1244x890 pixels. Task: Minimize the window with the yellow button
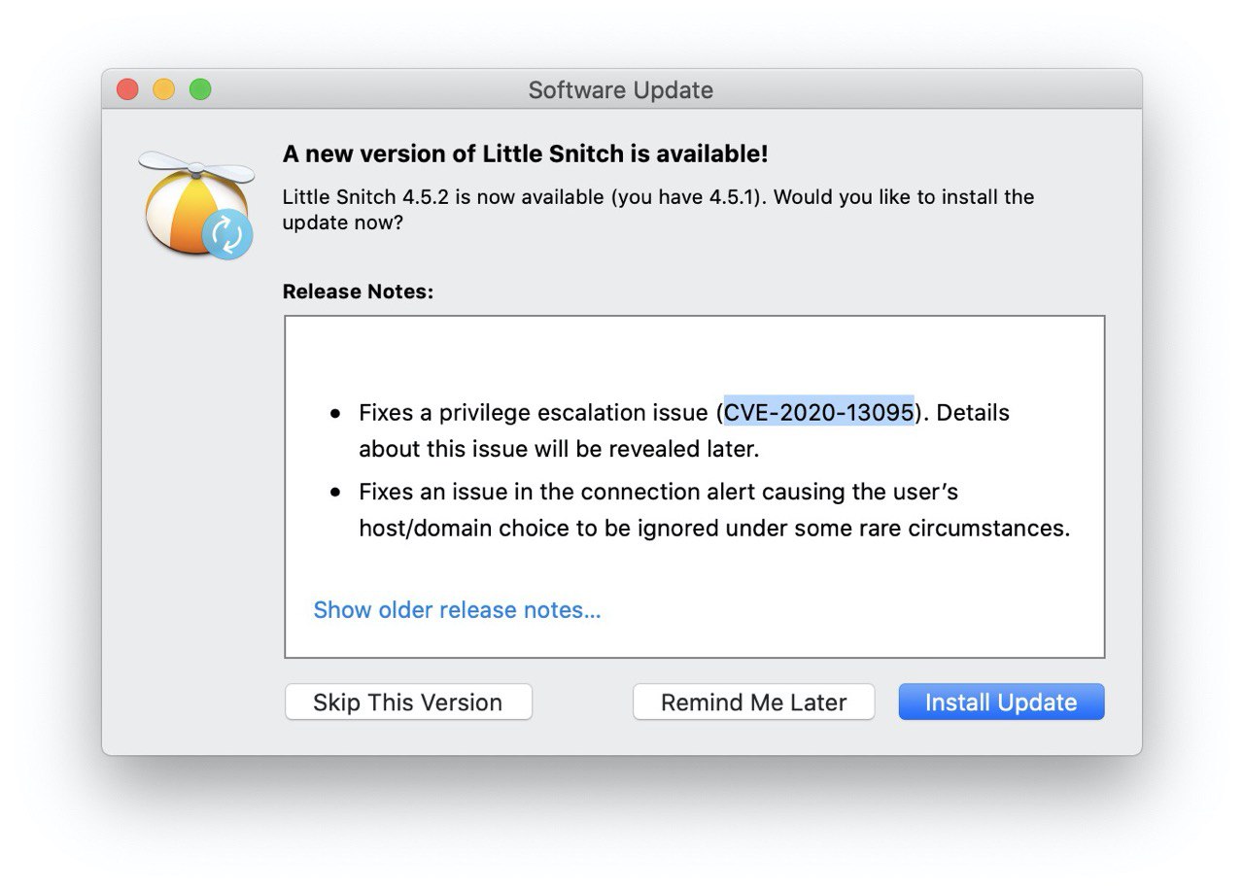pyautogui.click(x=163, y=89)
